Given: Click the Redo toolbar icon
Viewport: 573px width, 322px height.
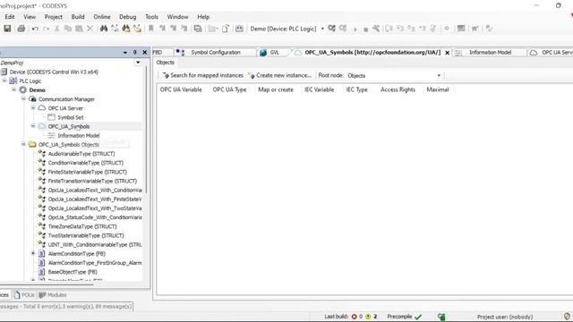Looking at the screenshot, I should point(46,29).
